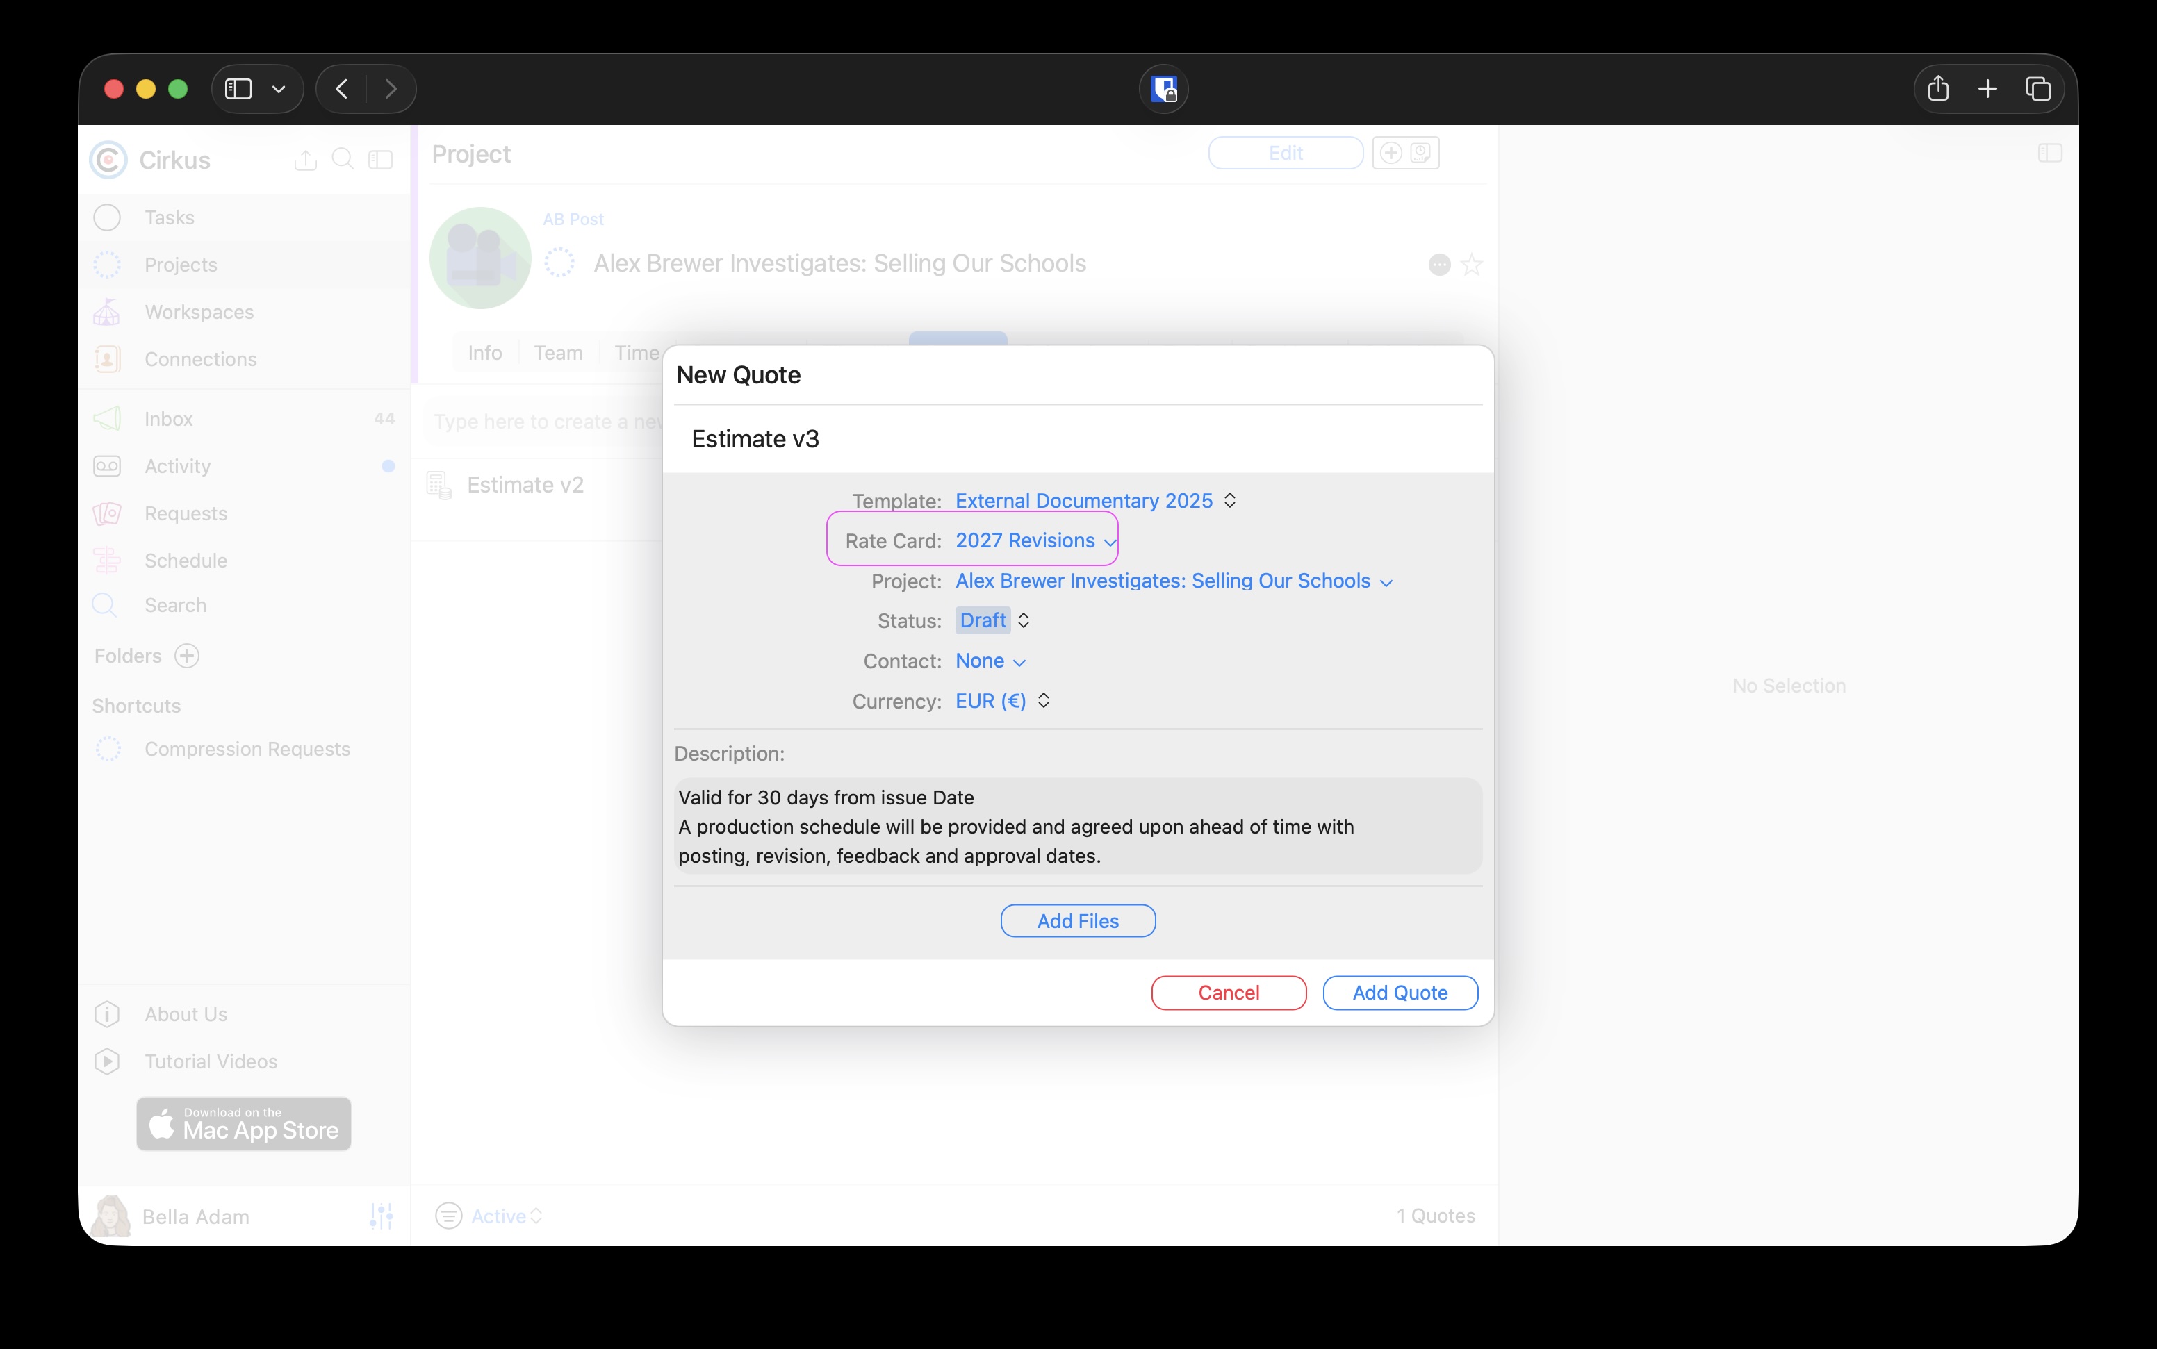Open Mac App Store download badge
The height and width of the screenshot is (1349, 2157).
(244, 1124)
